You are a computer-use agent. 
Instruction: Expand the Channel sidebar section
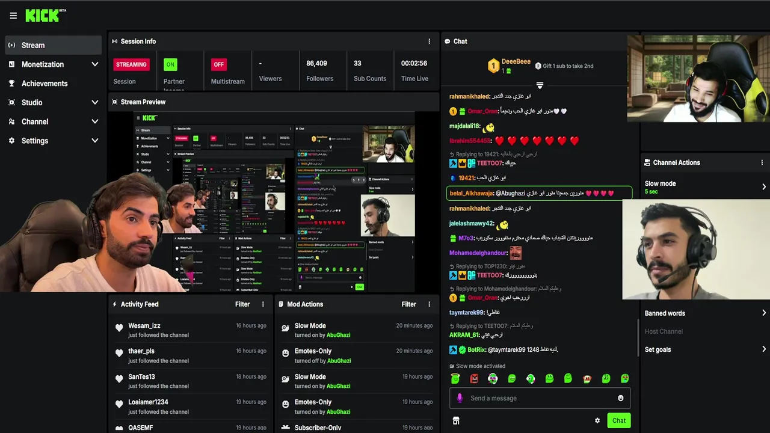point(54,121)
